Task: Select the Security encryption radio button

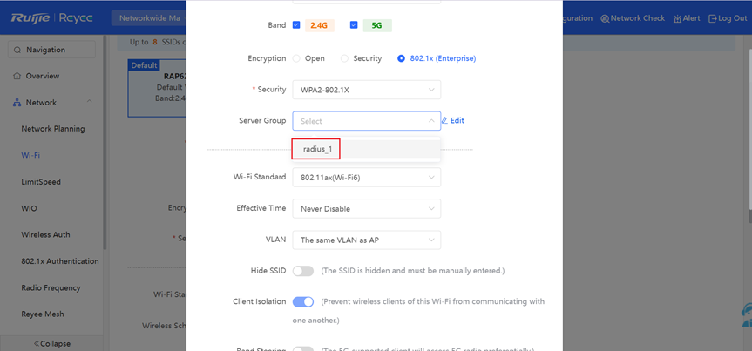Action: pos(345,58)
